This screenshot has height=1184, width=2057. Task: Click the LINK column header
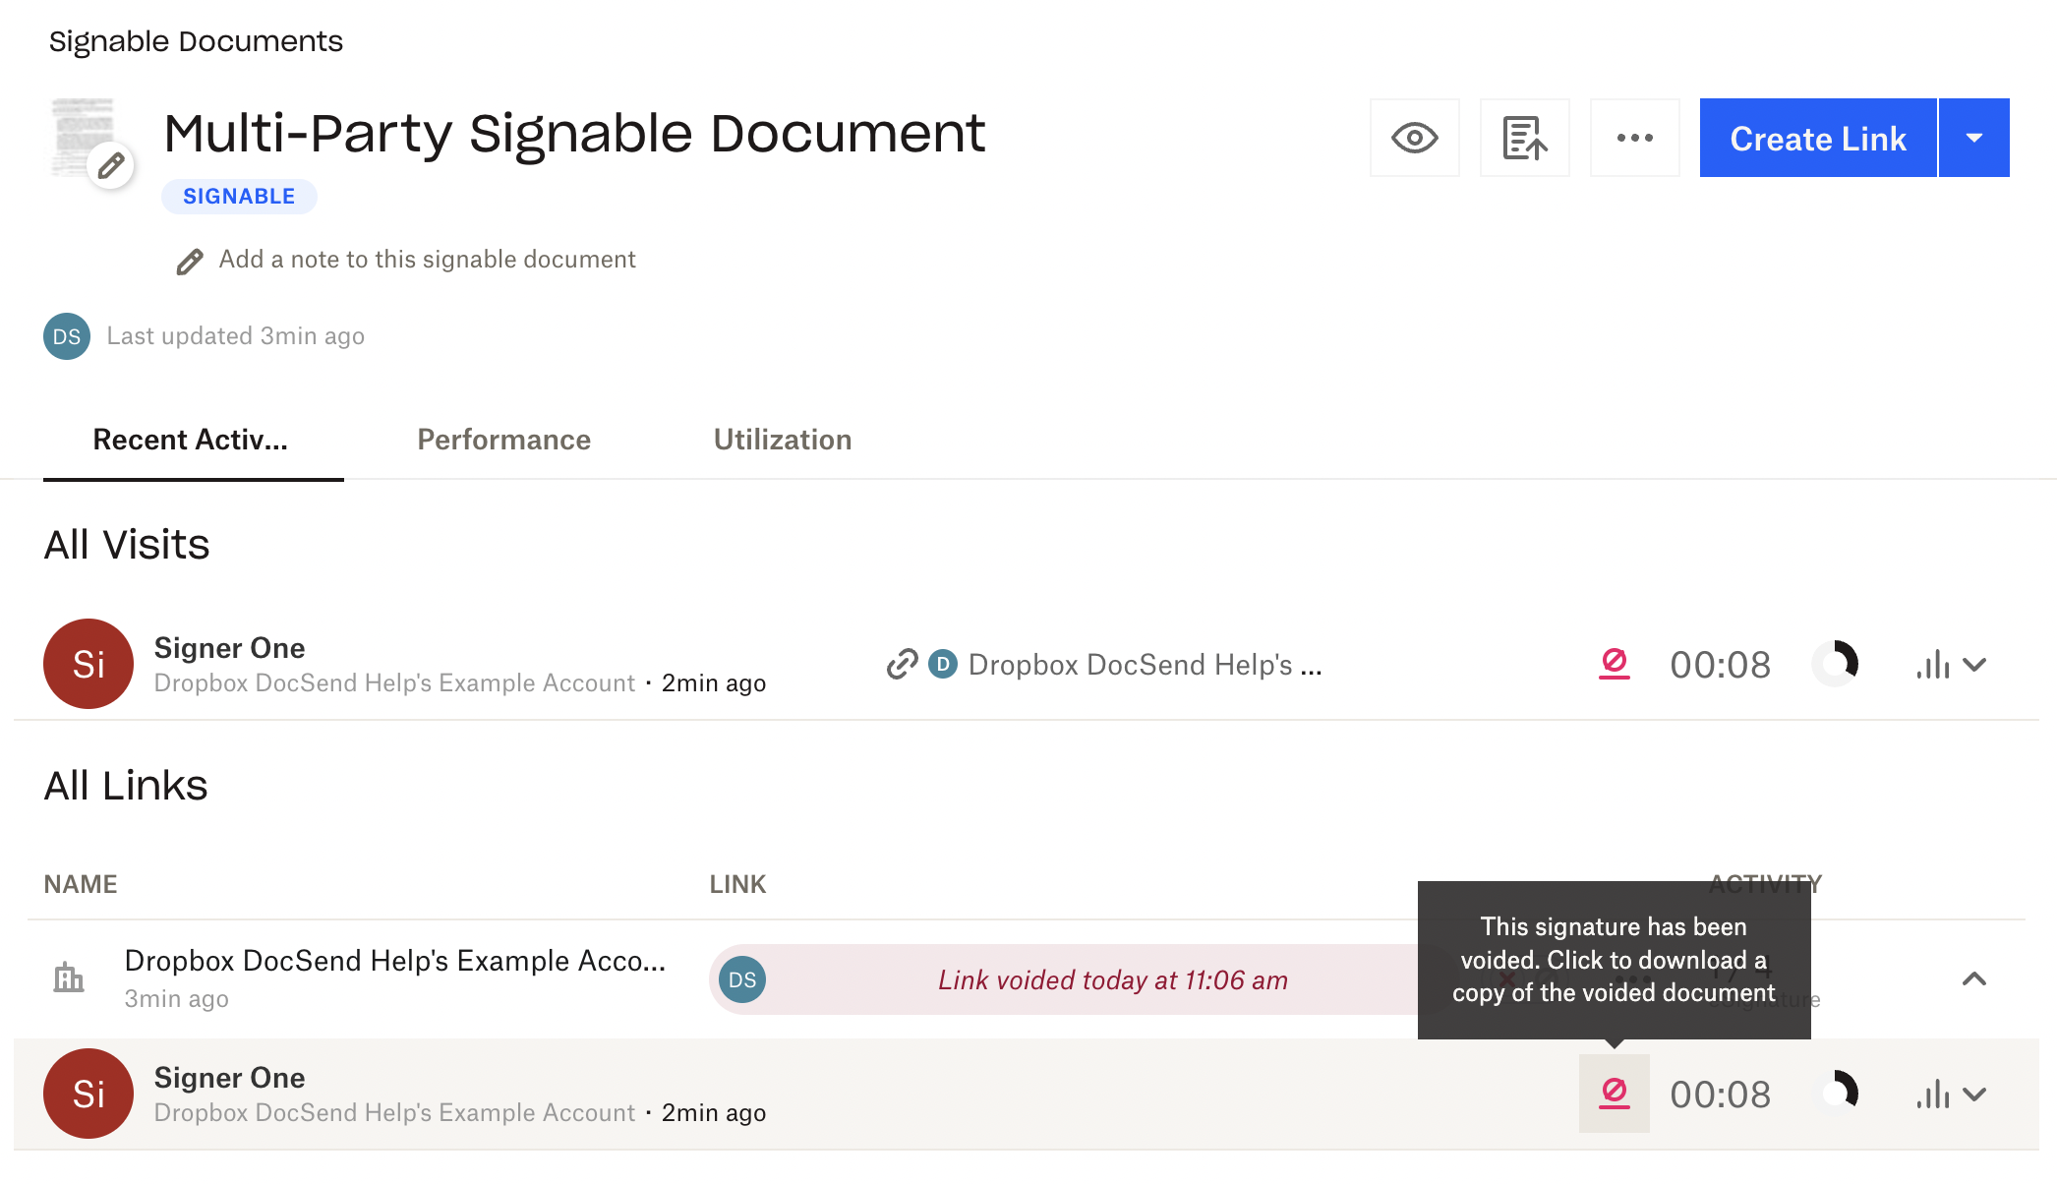737,884
